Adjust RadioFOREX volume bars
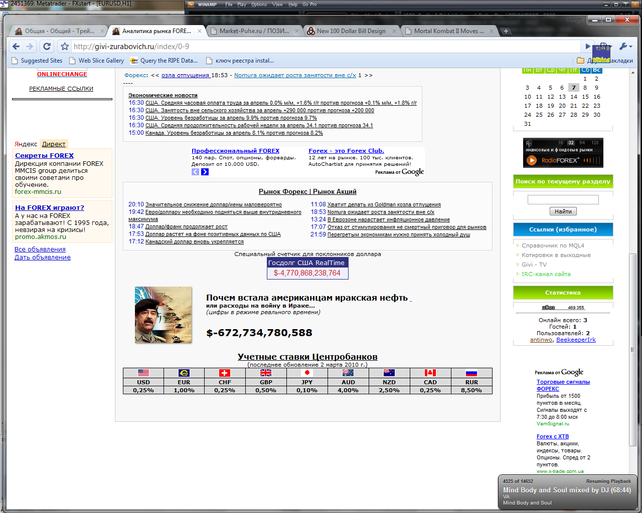This screenshot has height=513, width=642. (591, 160)
